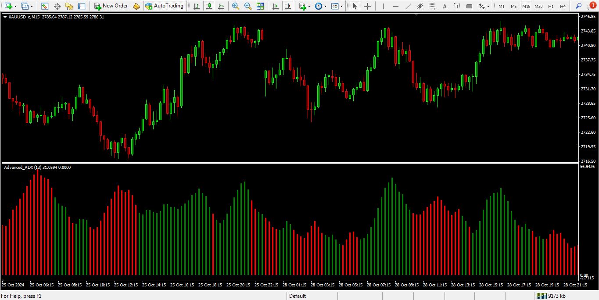Switch chart to candlestick mode
This screenshot has width=599, height=300.
(208, 6)
